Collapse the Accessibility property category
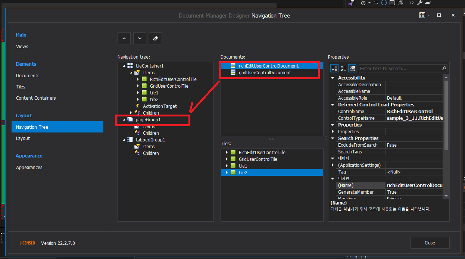 (333, 78)
